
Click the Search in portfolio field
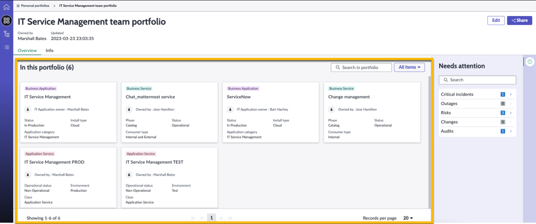(x=361, y=67)
